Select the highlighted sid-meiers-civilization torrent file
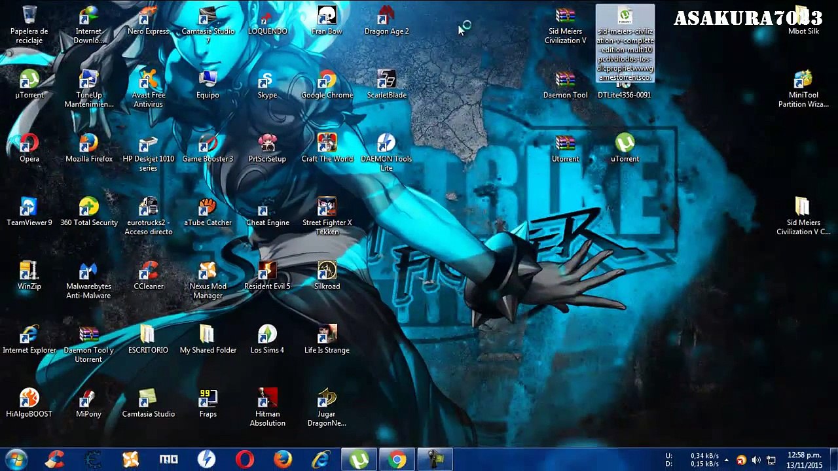This screenshot has width=838, height=471. pos(625,43)
